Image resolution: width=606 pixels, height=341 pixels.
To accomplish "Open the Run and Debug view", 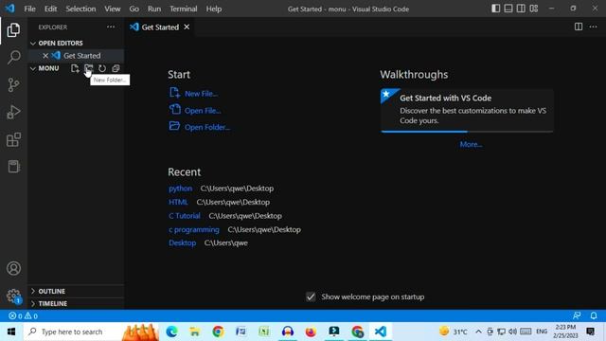I will pos(13,112).
